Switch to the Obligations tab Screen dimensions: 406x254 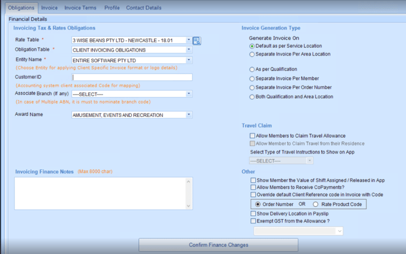click(21, 8)
